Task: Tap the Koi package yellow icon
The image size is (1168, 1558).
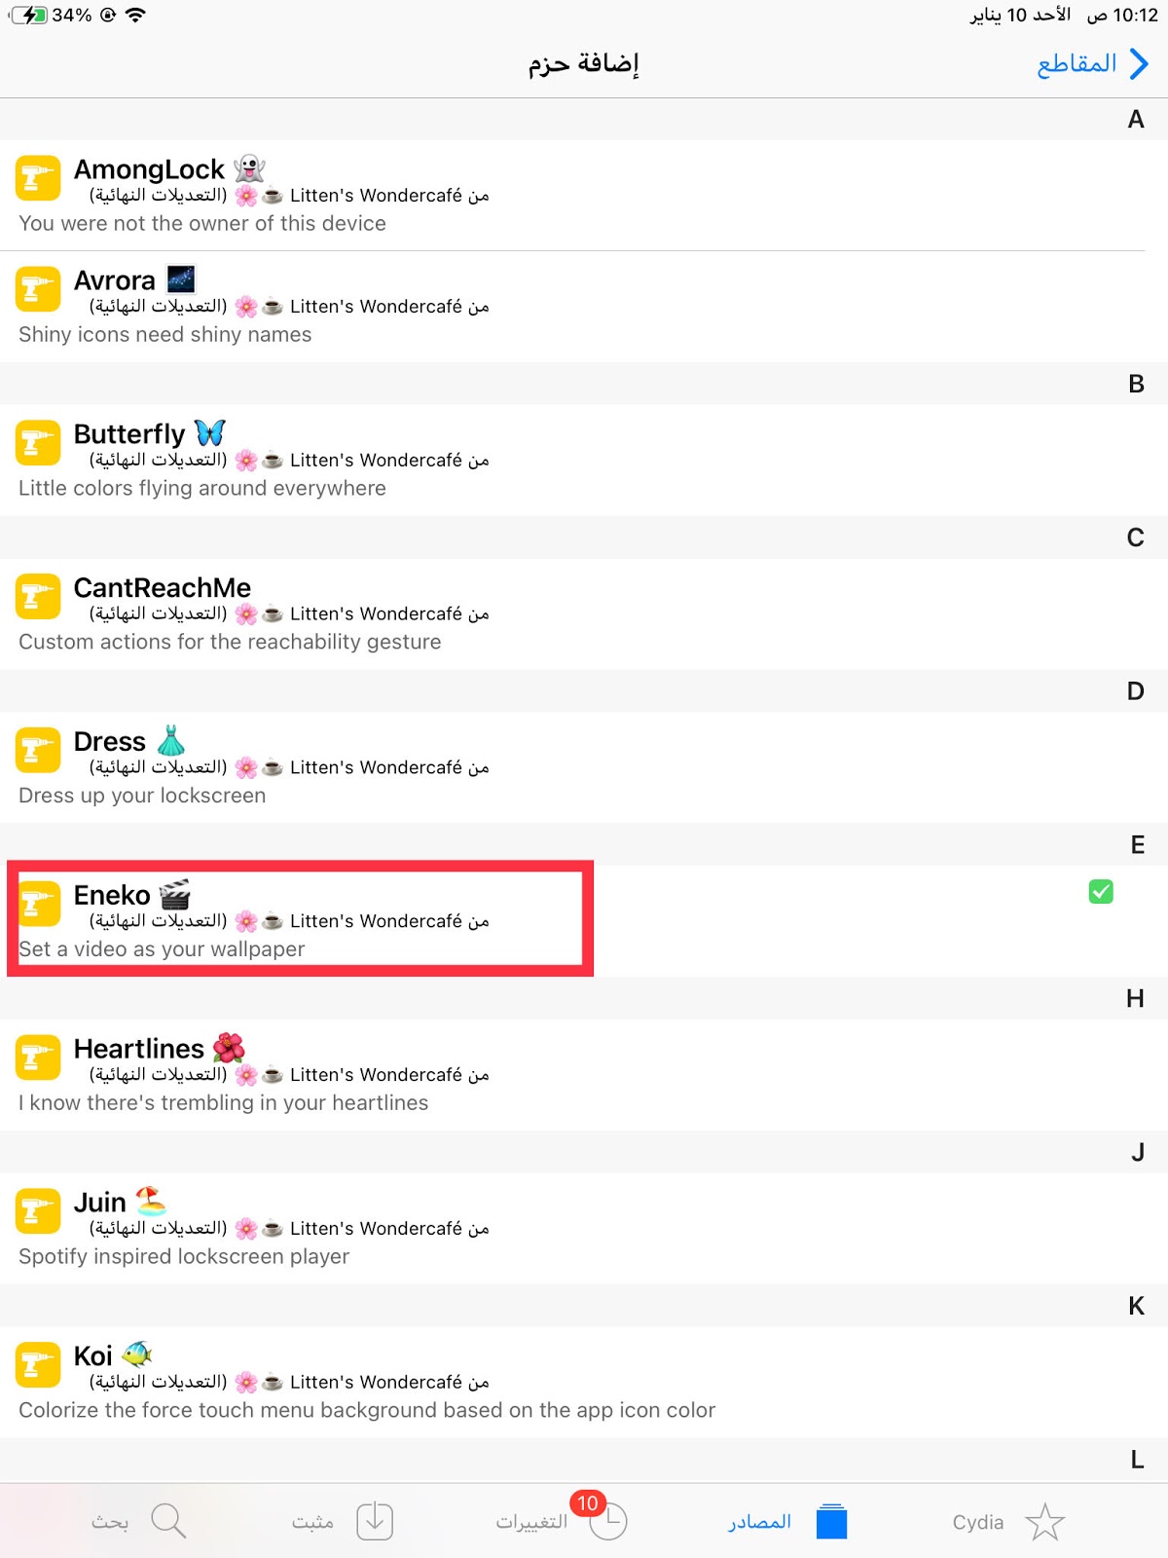Action: click(x=38, y=1365)
